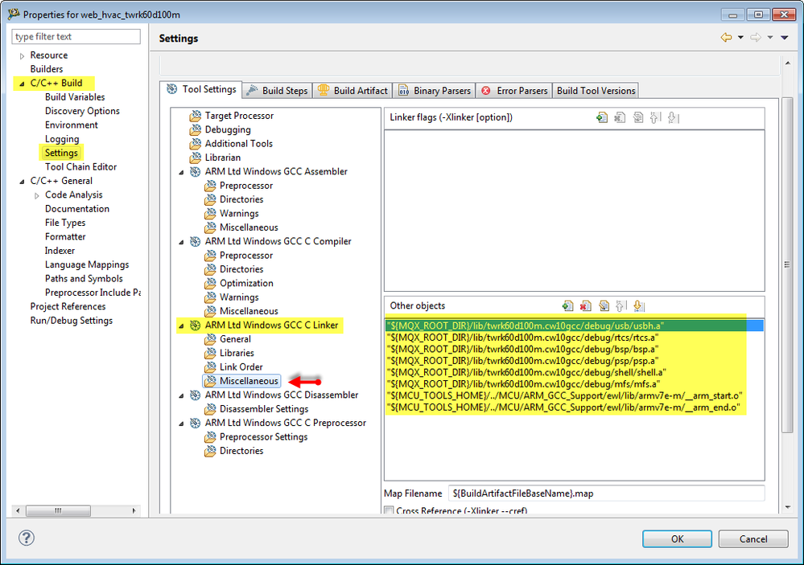Viewport: 804px width, 565px height.
Task: Open the Settings view menu dropdown
Action: pyautogui.click(x=785, y=38)
